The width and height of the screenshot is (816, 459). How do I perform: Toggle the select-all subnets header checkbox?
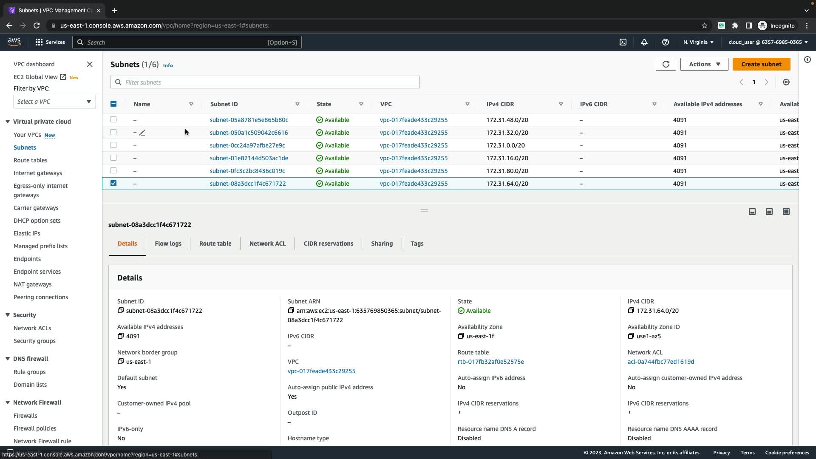coord(113,104)
